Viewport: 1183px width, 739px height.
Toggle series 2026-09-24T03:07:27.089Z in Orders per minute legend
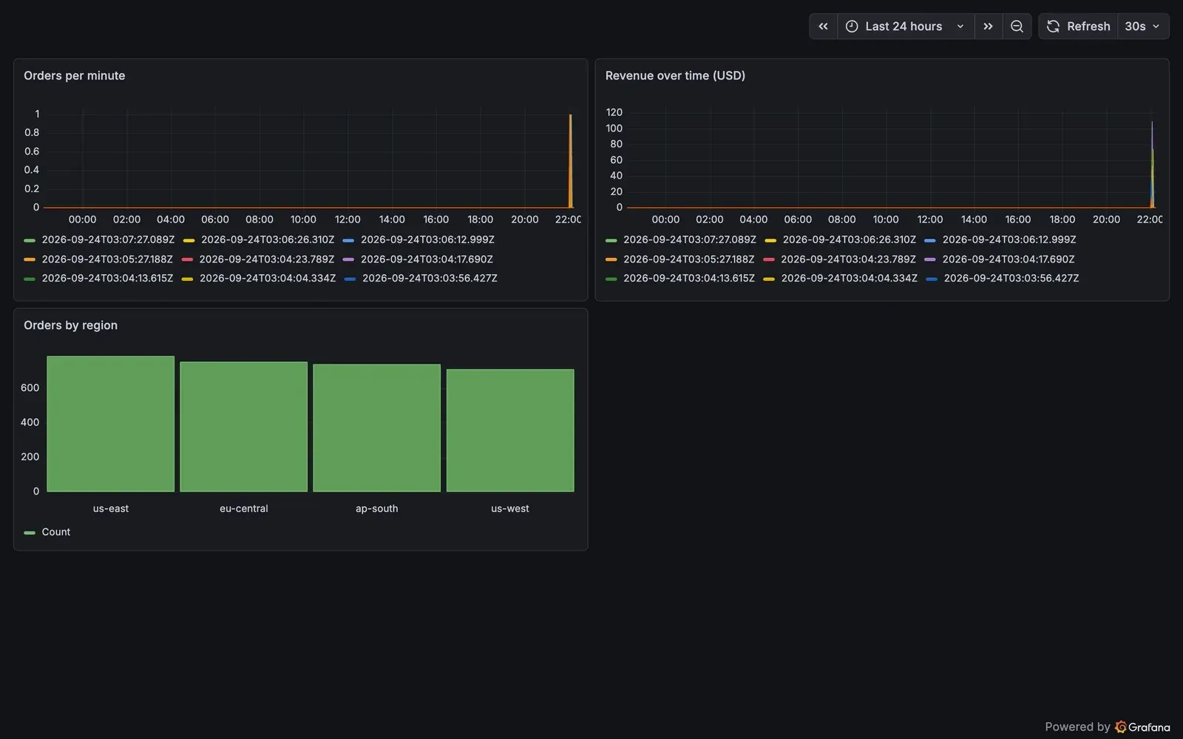click(x=108, y=239)
